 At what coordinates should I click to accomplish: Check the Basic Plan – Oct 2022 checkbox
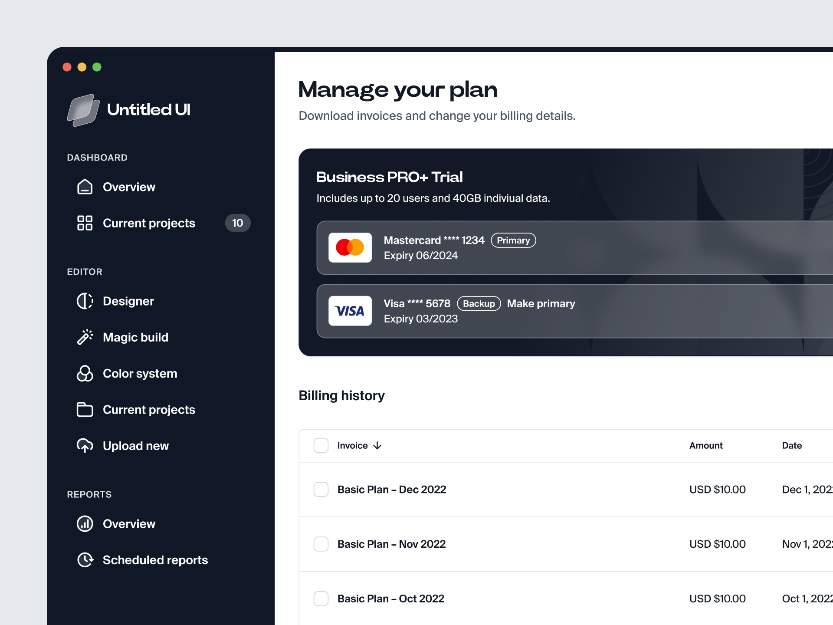coord(321,599)
